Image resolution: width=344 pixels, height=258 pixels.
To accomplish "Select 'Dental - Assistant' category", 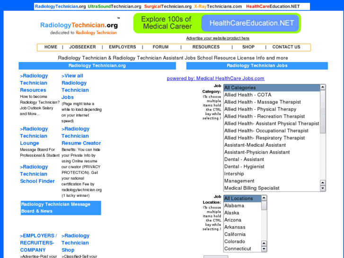I will tap(272, 160).
